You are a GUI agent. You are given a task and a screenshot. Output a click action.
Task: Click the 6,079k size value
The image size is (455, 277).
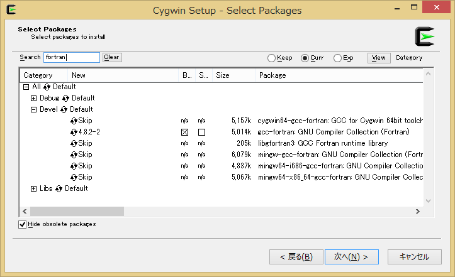click(x=242, y=155)
